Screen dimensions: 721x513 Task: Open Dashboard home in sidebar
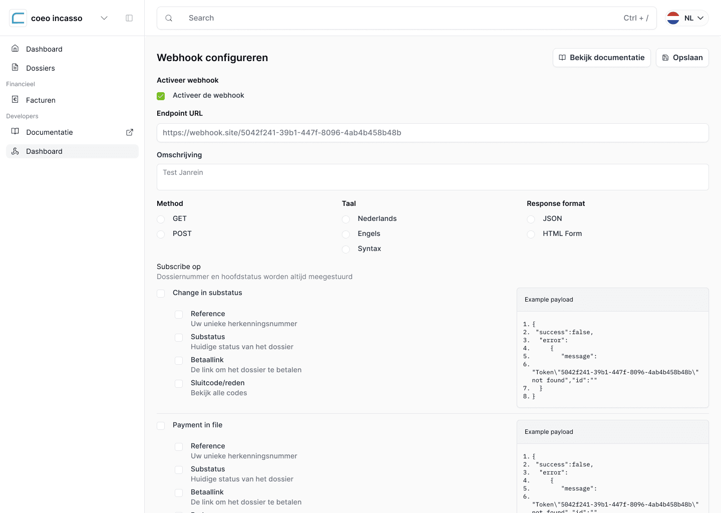click(72, 49)
